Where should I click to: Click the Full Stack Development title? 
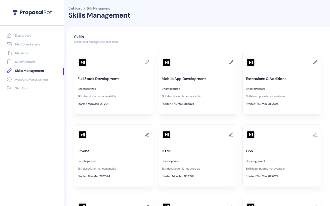coord(98,79)
